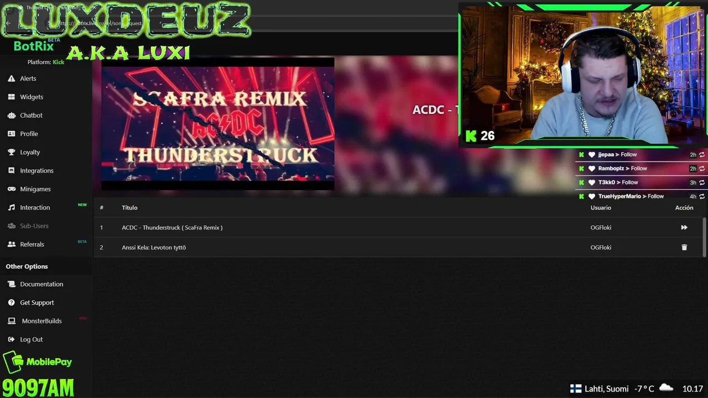This screenshot has width=708, height=398.
Task: Click the Minigames gamepad icon
Action: pyautogui.click(x=11, y=189)
